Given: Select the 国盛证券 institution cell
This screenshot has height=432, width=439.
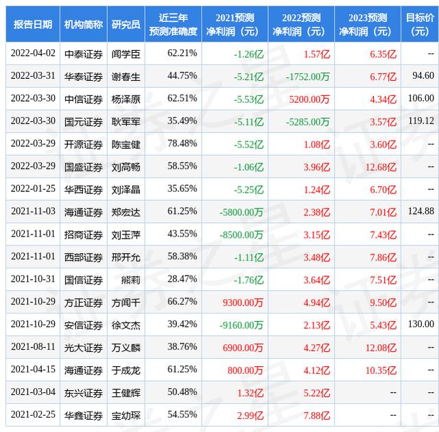Looking at the screenshot, I should point(84,167).
